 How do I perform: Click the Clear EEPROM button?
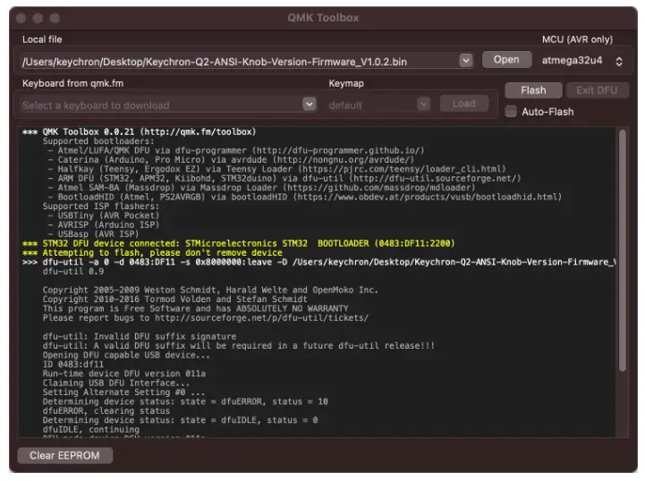pyautogui.click(x=64, y=455)
